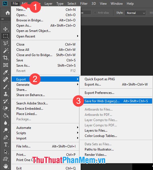The height and width of the screenshot is (170, 153).
Task: Open the Window menu
Action: pos(116,4)
